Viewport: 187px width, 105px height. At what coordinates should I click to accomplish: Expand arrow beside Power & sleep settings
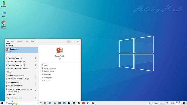pyautogui.click(x=36, y=75)
